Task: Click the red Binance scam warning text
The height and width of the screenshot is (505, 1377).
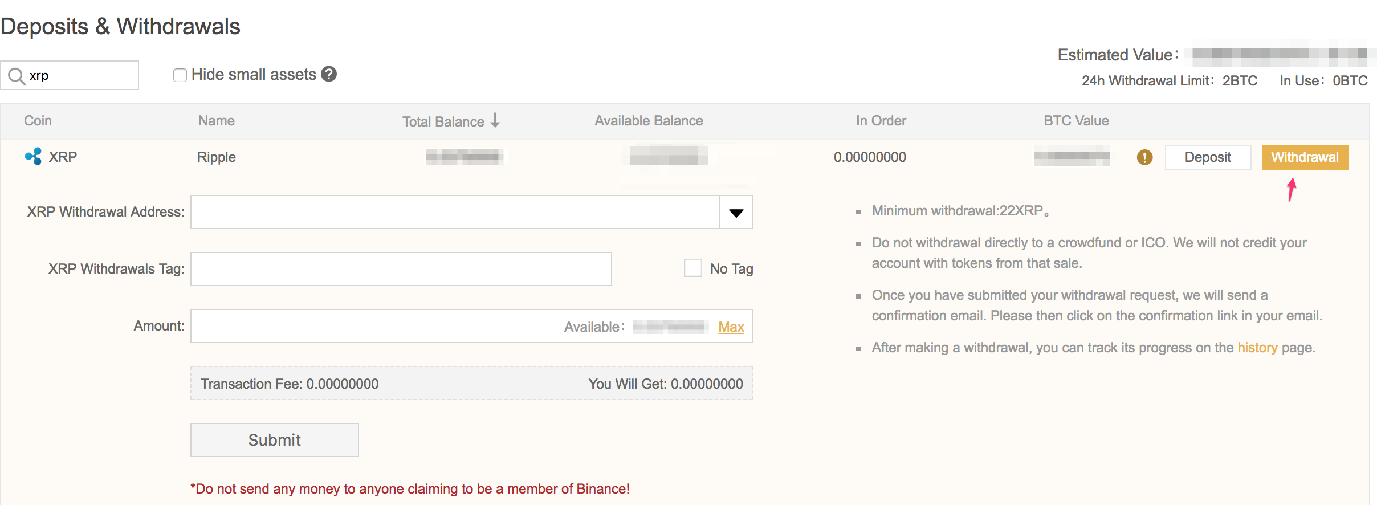Action: pos(410,489)
